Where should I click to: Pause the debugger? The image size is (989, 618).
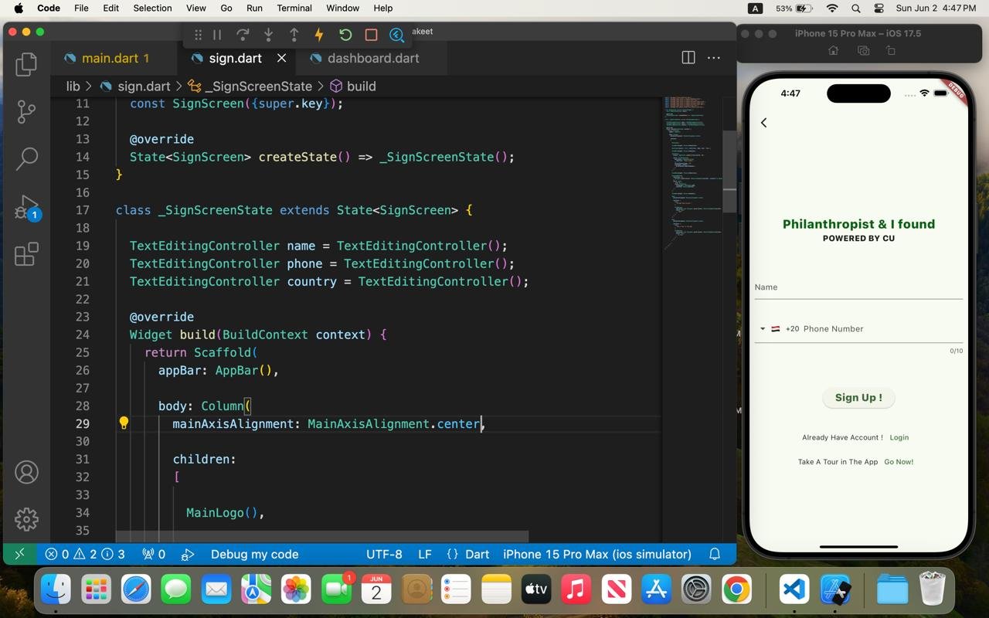coord(217,35)
